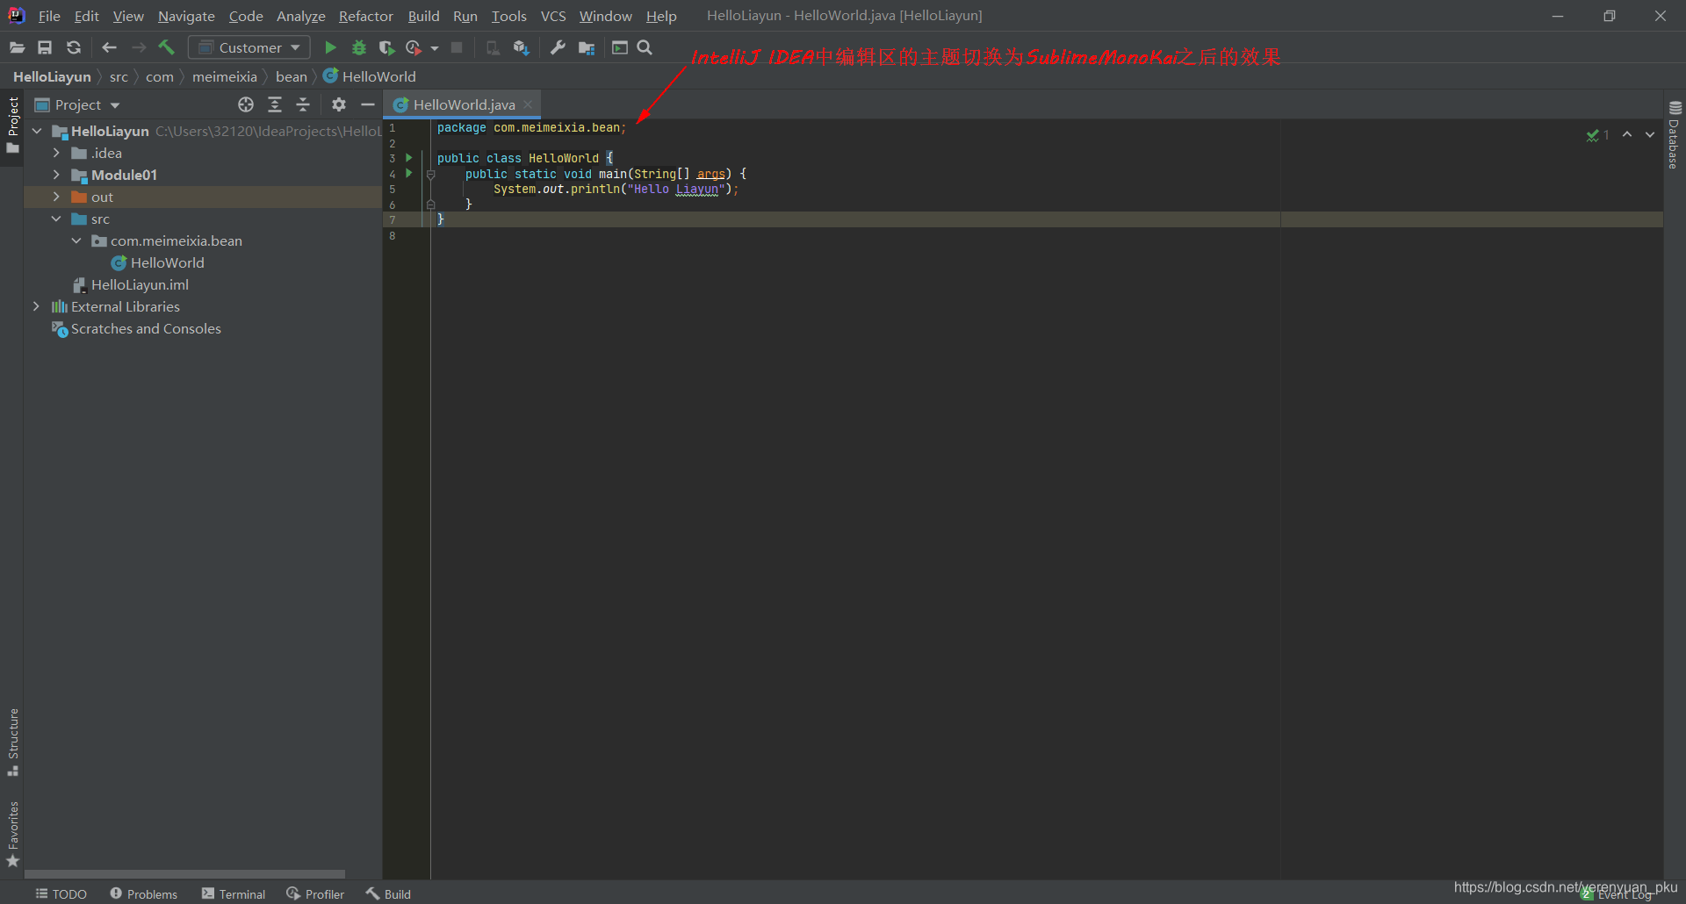This screenshot has width=1686, height=904.
Task: Click the Stop button in toolbar
Action: click(457, 47)
